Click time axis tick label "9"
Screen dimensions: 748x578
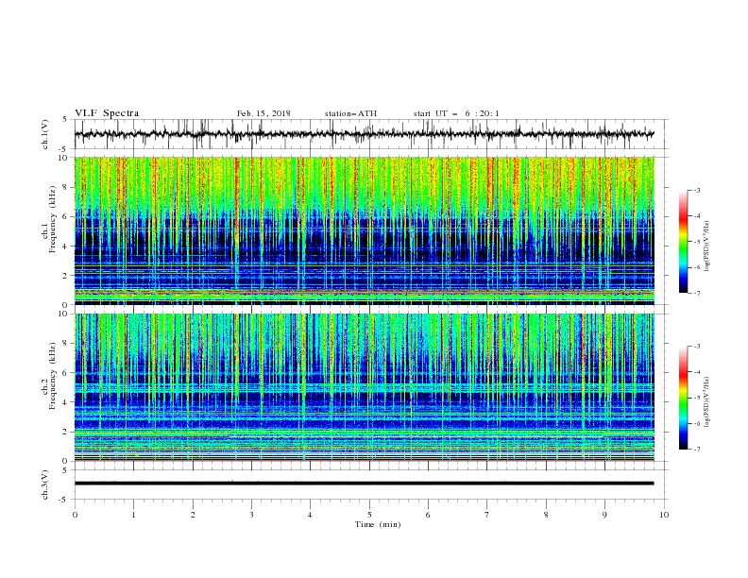(x=604, y=515)
